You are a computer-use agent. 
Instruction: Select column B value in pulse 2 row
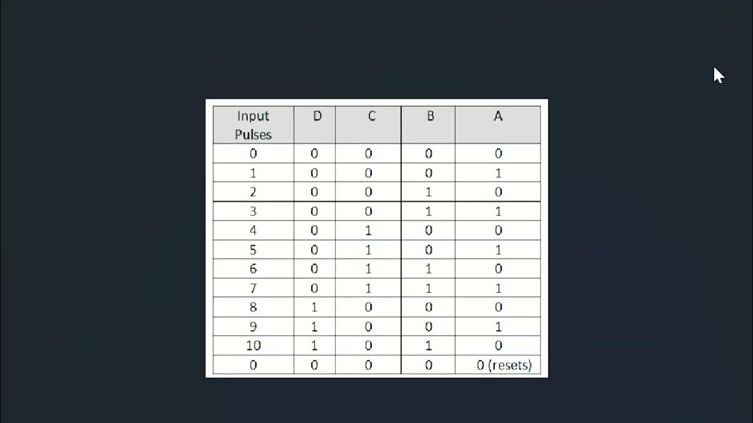pyautogui.click(x=428, y=192)
